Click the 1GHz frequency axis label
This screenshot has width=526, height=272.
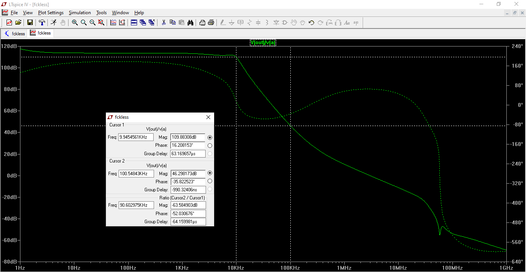[506, 267]
